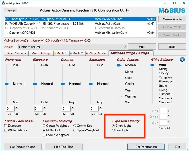Click the Contrast slider thumb at Normal

[63, 84]
